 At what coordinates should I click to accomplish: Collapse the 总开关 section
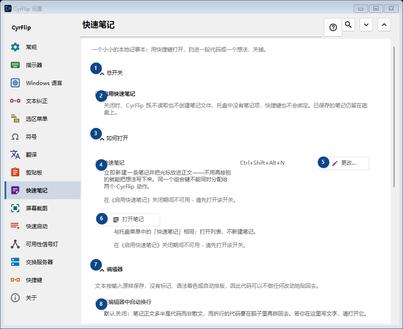pos(102,73)
